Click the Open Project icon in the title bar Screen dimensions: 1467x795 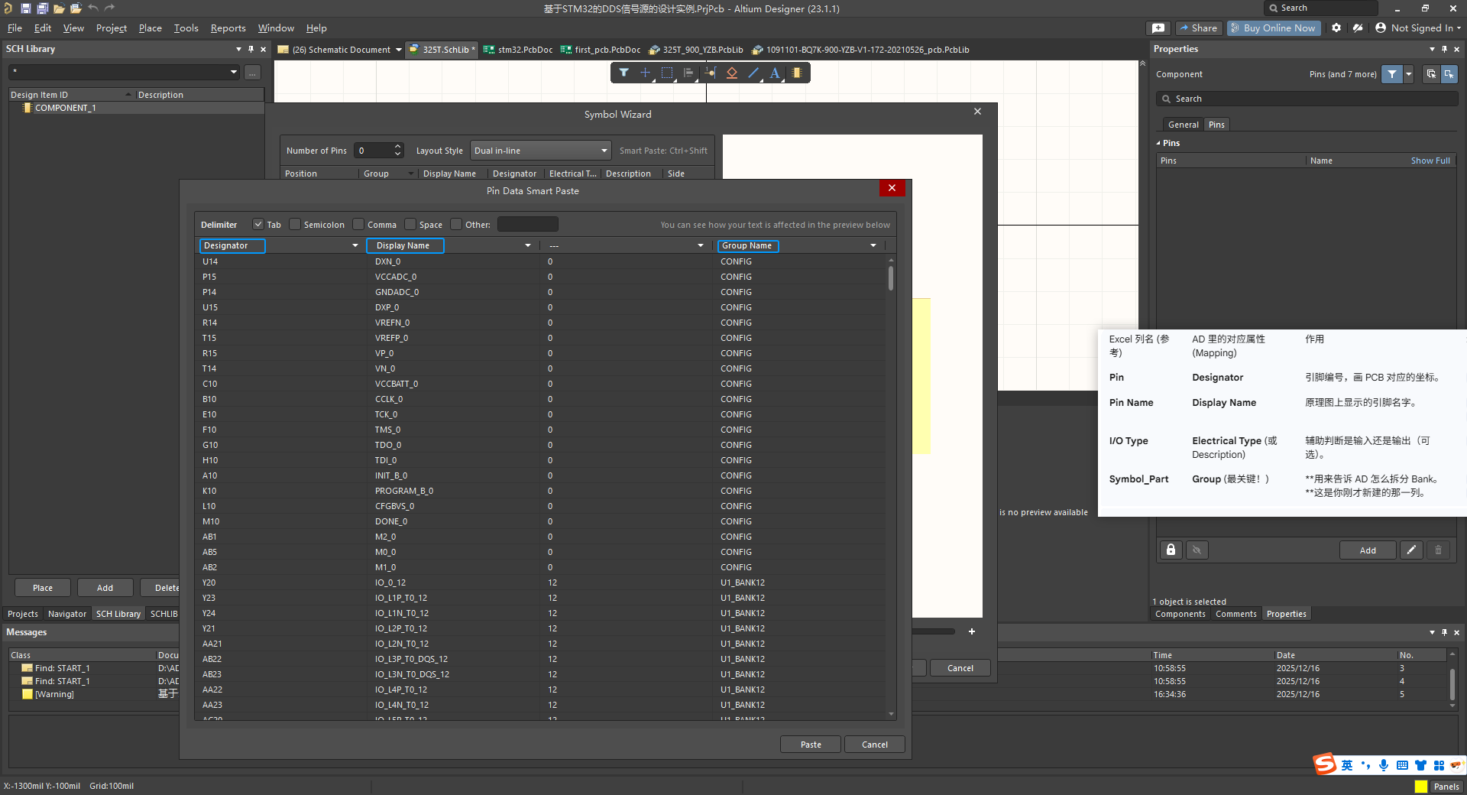coord(76,8)
